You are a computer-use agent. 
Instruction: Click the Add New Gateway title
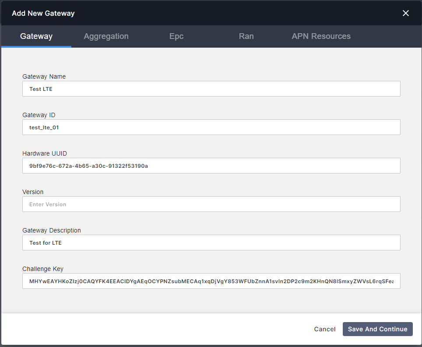43,13
